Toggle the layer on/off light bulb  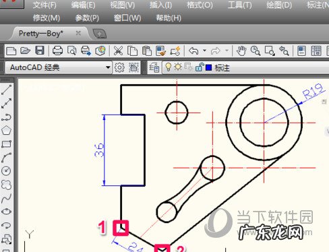click(168, 67)
